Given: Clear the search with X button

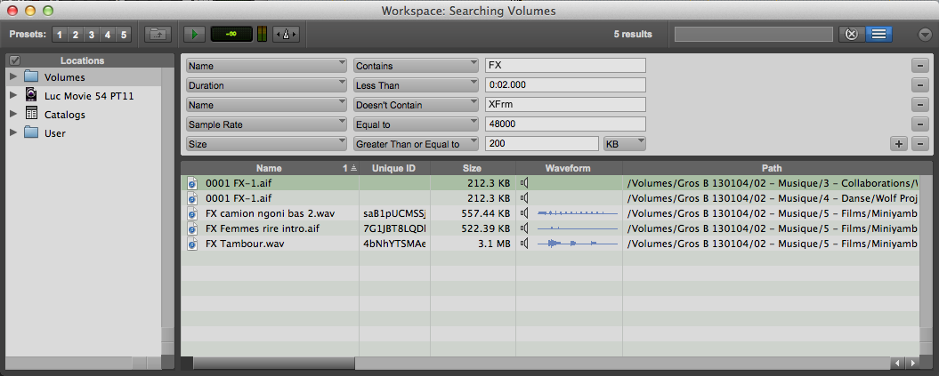Looking at the screenshot, I should [x=852, y=35].
